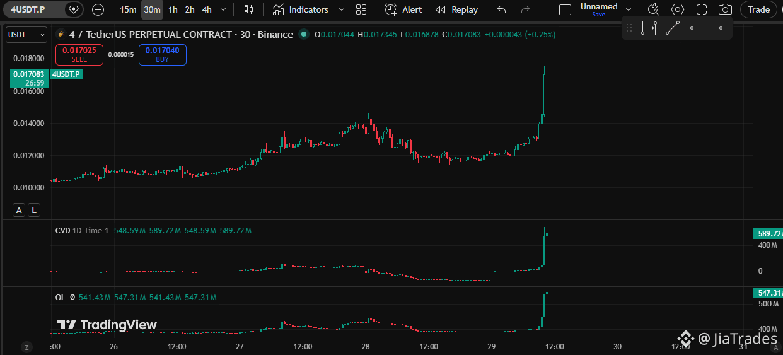The width and height of the screenshot is (783, 355).
Task: Open the USDT currency dropdown
Action: [x=26, y=35]
